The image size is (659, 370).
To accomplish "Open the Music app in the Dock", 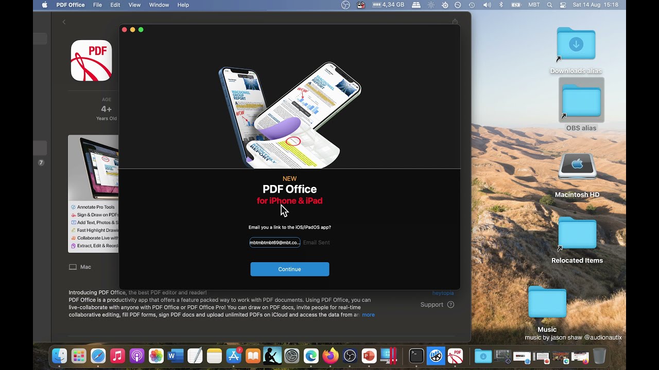I will 117,356.
